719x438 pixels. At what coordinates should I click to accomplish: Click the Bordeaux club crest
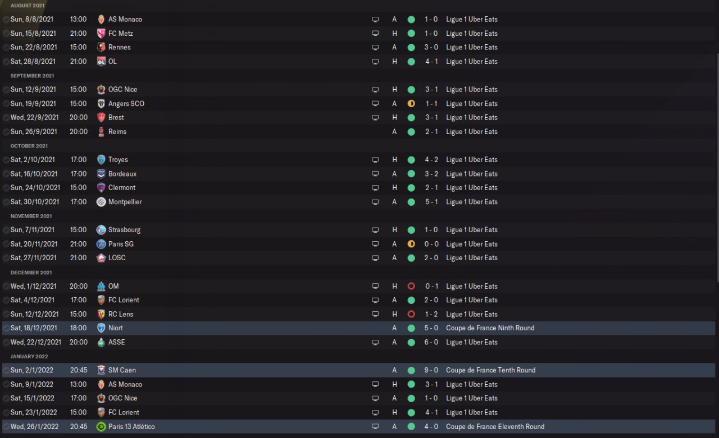point(101,174)
